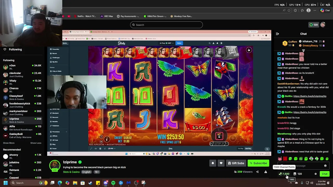
Task: Open first botrix.live link in chat
Action: pos(310,96)
